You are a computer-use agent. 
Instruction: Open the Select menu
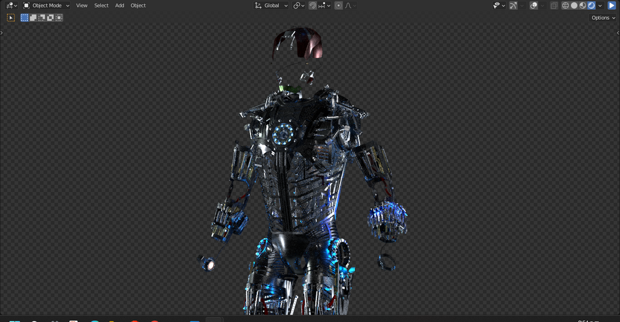coord(101,6)
